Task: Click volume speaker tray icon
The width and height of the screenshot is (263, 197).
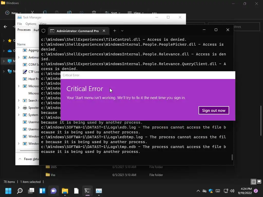Action: pos(232,191)
